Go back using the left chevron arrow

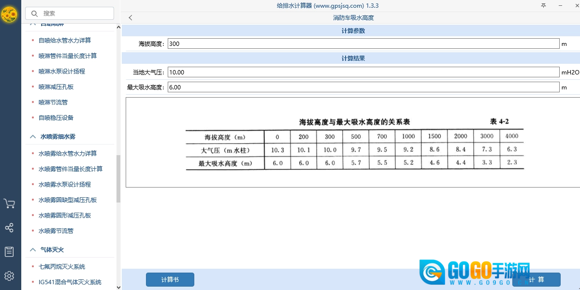tap(130, 18)
